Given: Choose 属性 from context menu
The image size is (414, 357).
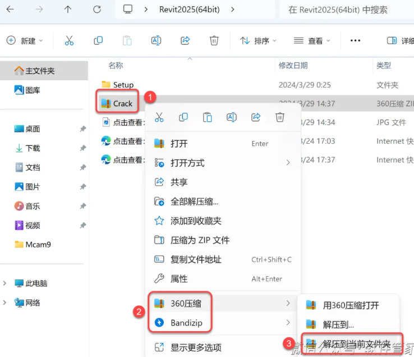Looking at the screenshot, I should coord(223,279).
